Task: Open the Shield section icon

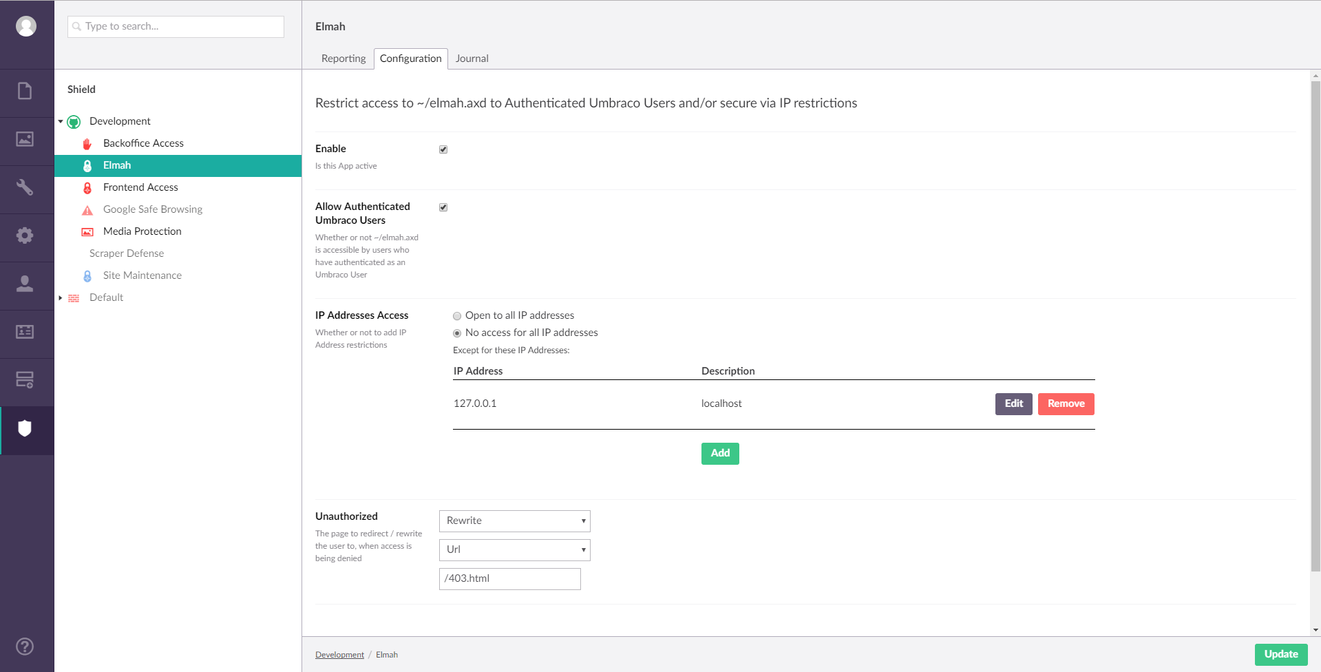Action: coord(25,428)
